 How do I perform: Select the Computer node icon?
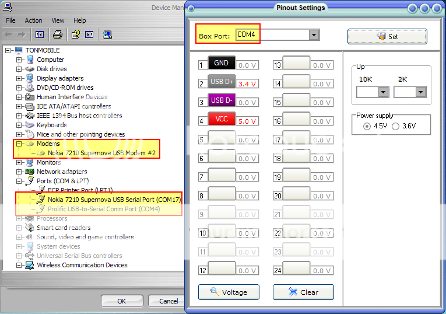click(30, 60)
